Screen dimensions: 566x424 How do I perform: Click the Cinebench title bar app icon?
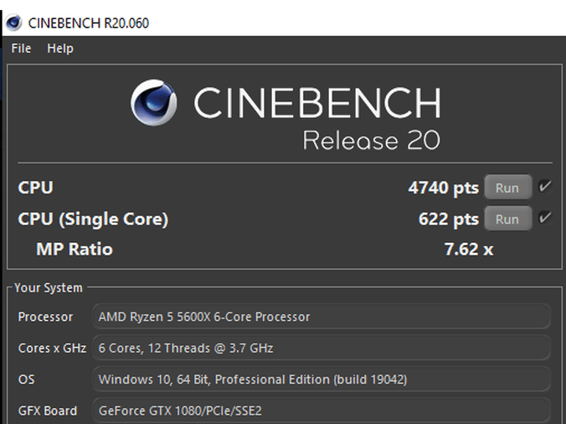(x=14, y=23)
